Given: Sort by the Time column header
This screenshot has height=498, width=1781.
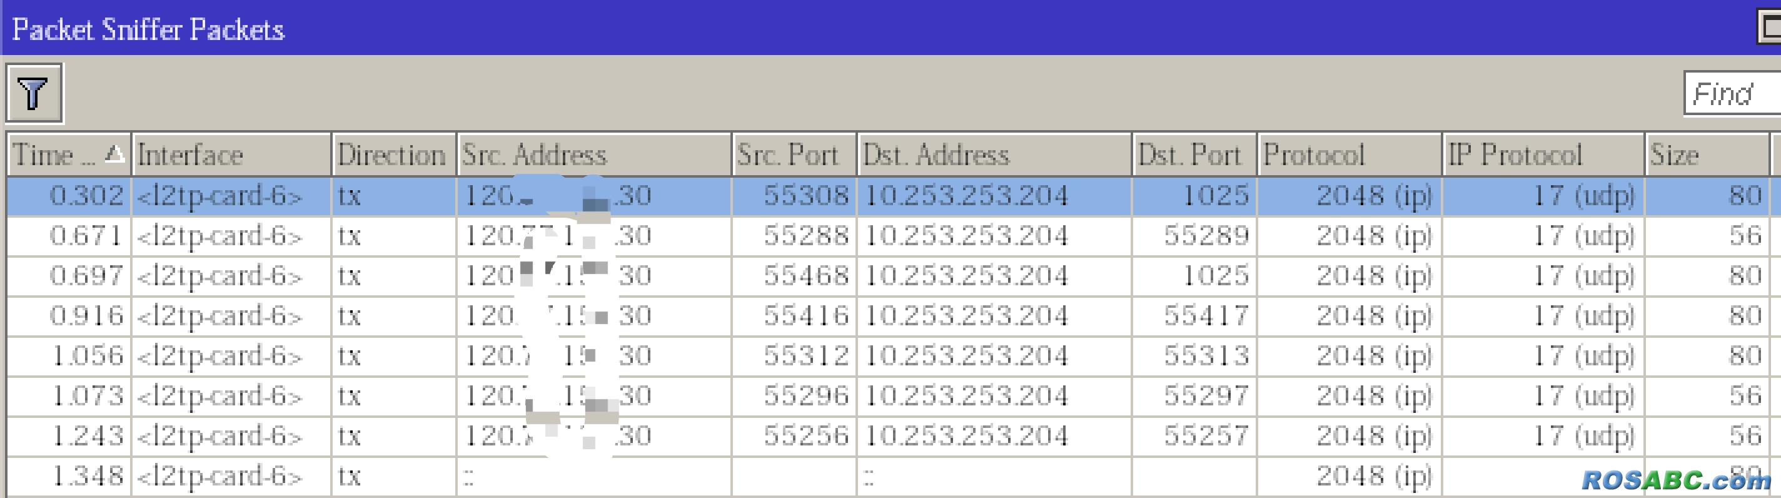Looking at the screenshot, I should (68, 155).
